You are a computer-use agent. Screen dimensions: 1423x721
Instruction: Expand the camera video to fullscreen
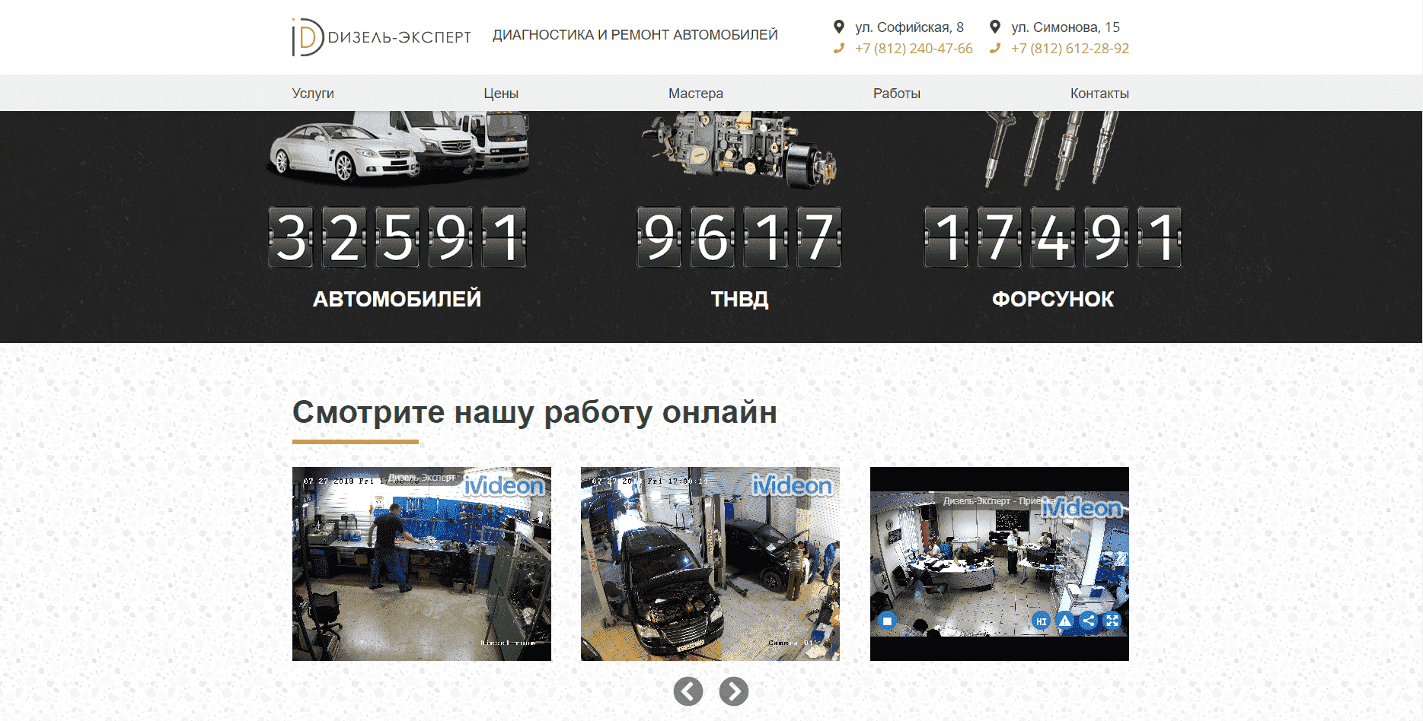pyautogui.click(x=1112, y=621)
